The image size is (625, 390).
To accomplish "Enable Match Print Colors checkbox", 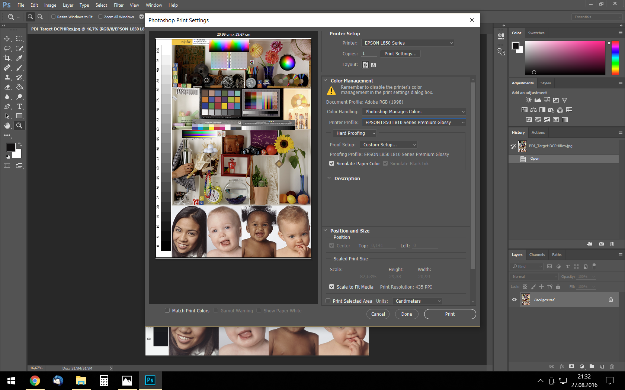I will click(x=167, y=311).
